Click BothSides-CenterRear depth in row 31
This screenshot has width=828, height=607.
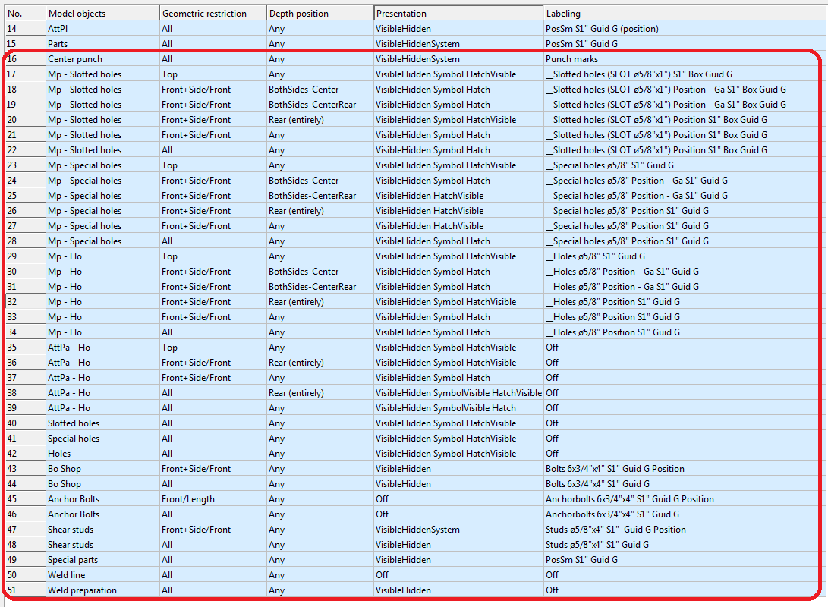tap(320, 287)
